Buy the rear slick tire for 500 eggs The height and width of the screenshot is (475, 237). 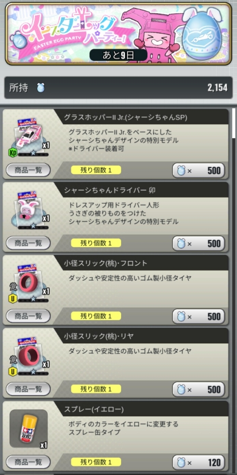(199, 389)
